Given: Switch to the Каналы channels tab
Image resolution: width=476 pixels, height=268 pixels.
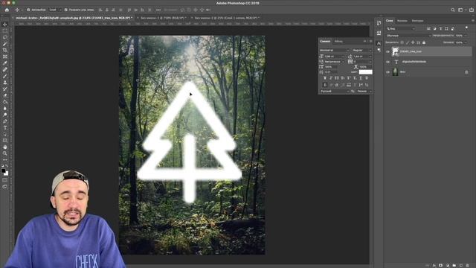Looking at the screenshot, I should tap(402, 21).
